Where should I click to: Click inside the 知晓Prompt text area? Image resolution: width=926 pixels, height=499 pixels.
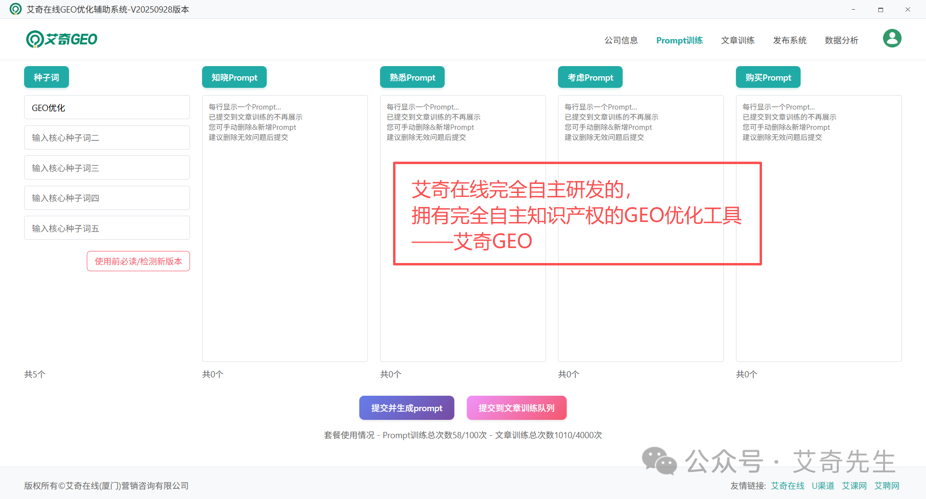coord(285,241)
